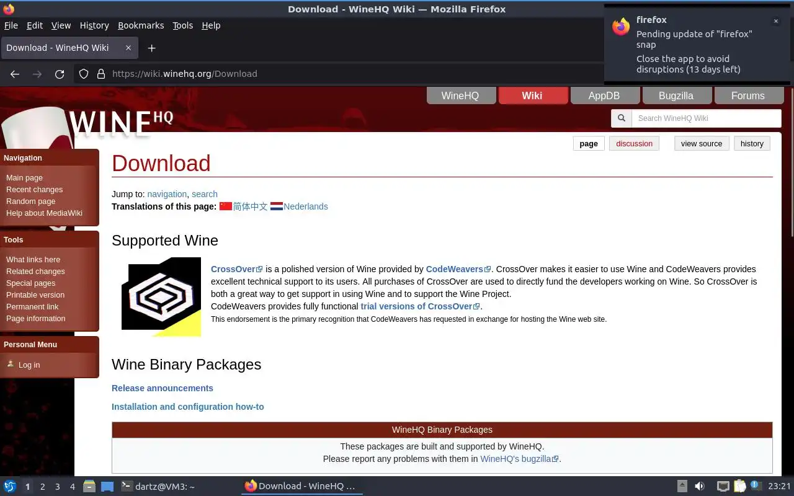The image size is (794, 496).
Task: Open the Tools menu
Action: [x=183, y=25]
